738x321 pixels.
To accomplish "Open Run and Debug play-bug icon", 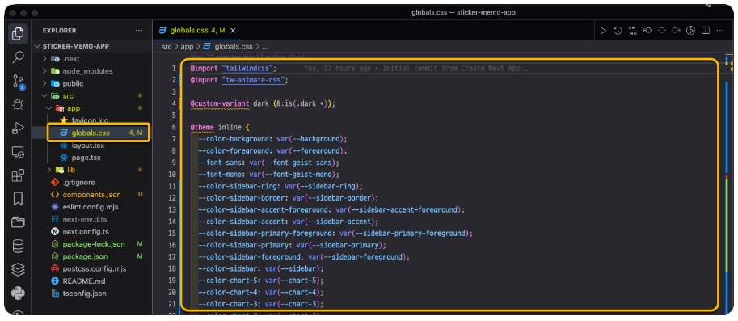I will (18, 128).
